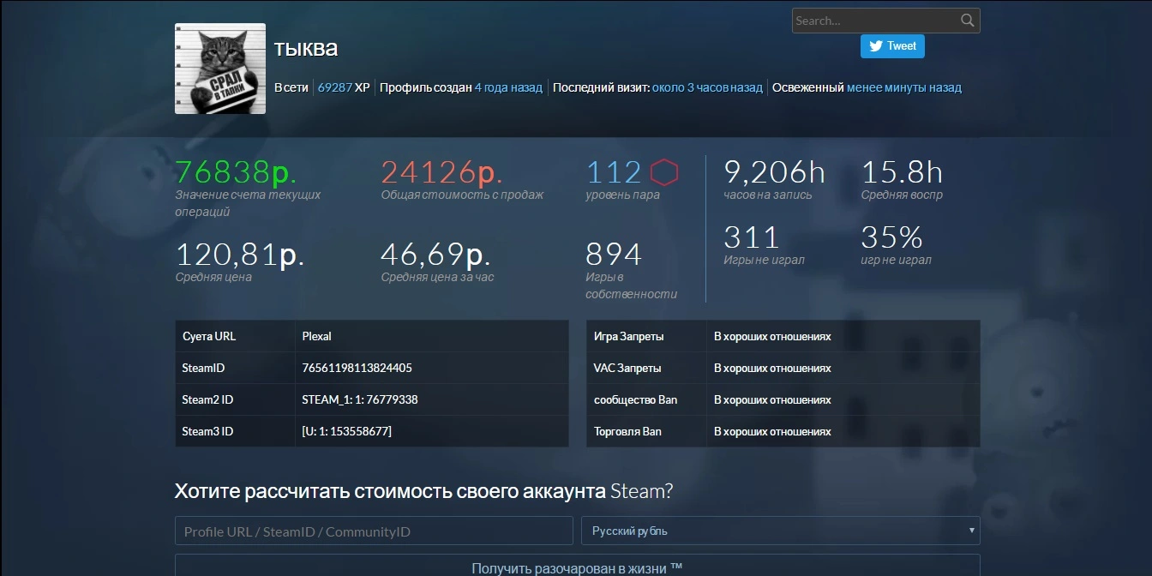
Task: Click the average playtime 15.8h
Action: click(x=902, y=172)
